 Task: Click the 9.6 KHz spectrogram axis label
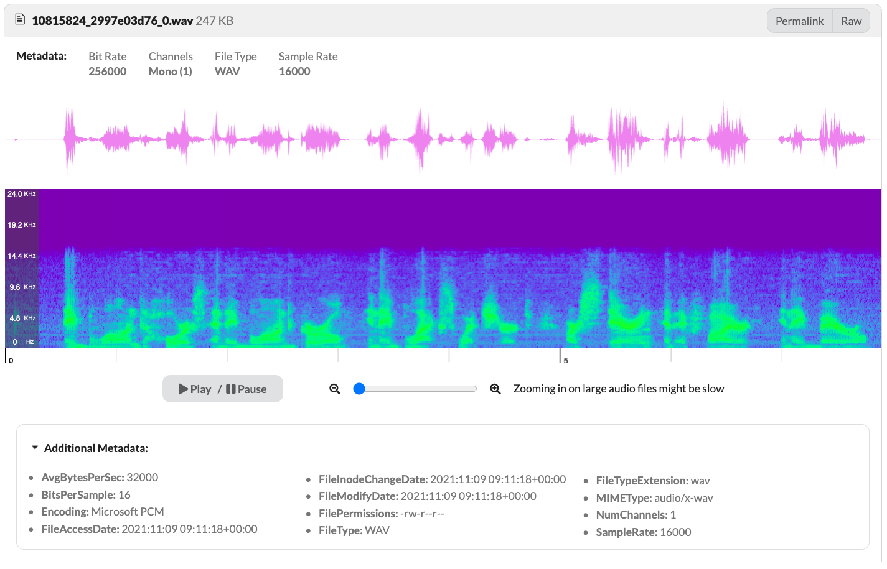22,287
